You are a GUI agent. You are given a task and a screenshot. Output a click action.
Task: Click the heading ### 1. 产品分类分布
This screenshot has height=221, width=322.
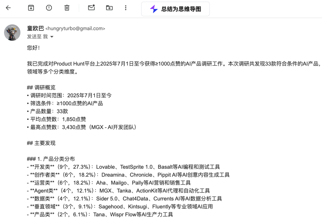(51, 159)
